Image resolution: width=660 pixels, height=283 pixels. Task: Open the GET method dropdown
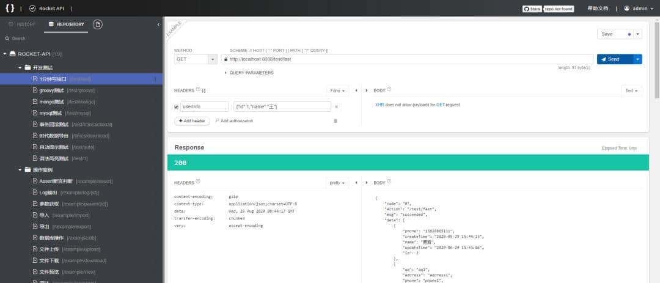tap(213, 59)
